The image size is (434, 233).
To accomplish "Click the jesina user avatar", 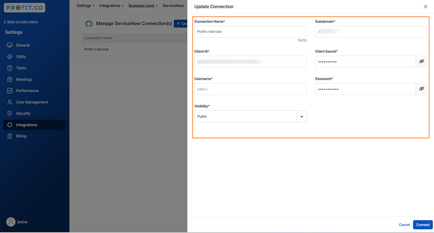I will pos(11,222).
